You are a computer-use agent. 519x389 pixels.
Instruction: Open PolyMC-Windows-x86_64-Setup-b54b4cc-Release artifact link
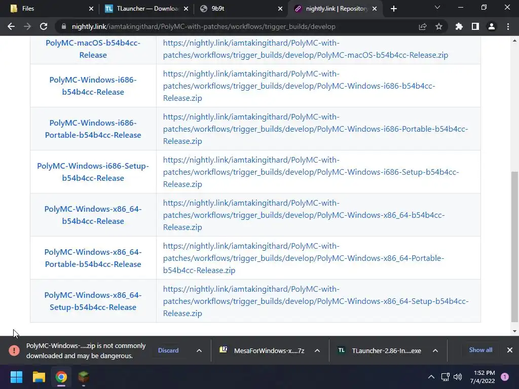93,301
